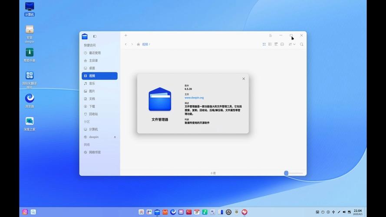Image resolution: width=386 pixels, height=217 pixels.
Task: Click the blue file manager logo in the dialog
Action: pos(160,99)
